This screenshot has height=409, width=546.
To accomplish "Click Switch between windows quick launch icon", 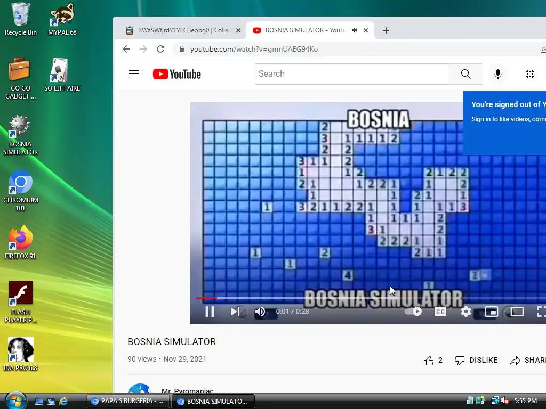I will tap(51, 402).
